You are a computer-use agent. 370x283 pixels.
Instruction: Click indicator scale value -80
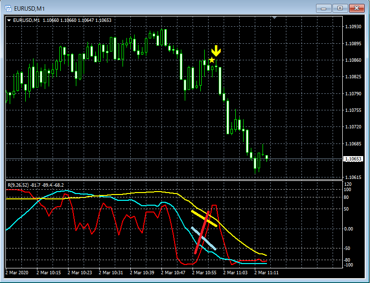point(348,260)
